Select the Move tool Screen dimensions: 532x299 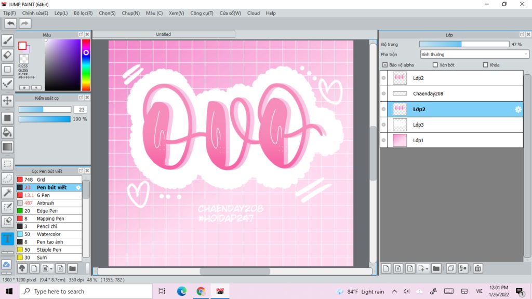7,101
